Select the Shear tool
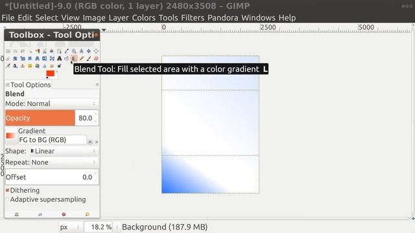This screenshot has height=233, width=415. 30,58
